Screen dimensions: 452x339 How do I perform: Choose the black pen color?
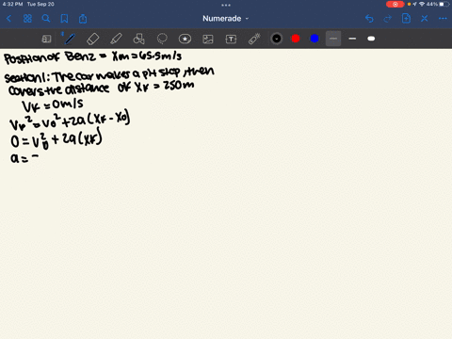coord(277,39)
